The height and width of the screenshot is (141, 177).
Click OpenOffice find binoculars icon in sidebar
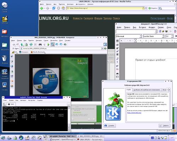[x=117, y=74]
